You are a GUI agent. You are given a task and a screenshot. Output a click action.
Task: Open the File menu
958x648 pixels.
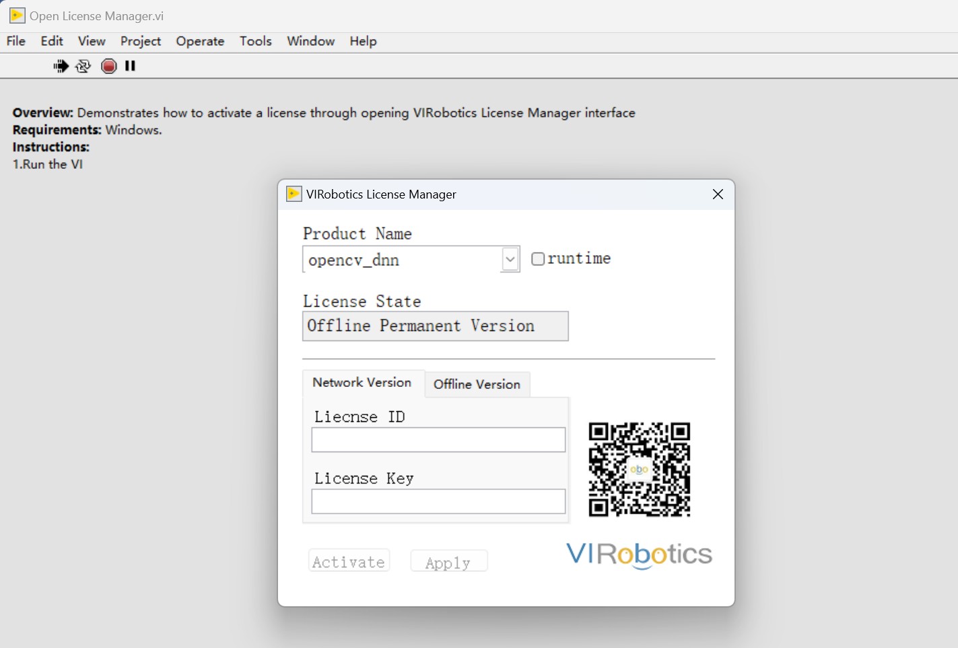15,41
